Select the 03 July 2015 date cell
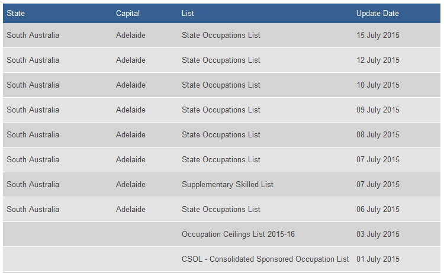Image resolution: width=444 pixels, height=273 pixels. click(x=378, y=234)
